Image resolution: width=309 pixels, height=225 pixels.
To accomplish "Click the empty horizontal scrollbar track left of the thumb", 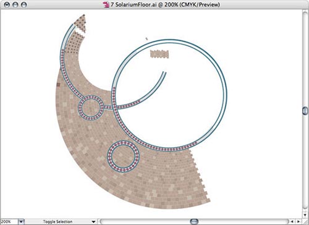I will coord(144,221).
